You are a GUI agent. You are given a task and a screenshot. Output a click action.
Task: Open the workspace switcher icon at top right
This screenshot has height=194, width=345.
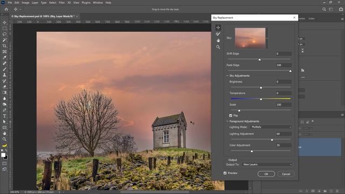[331, 9]
